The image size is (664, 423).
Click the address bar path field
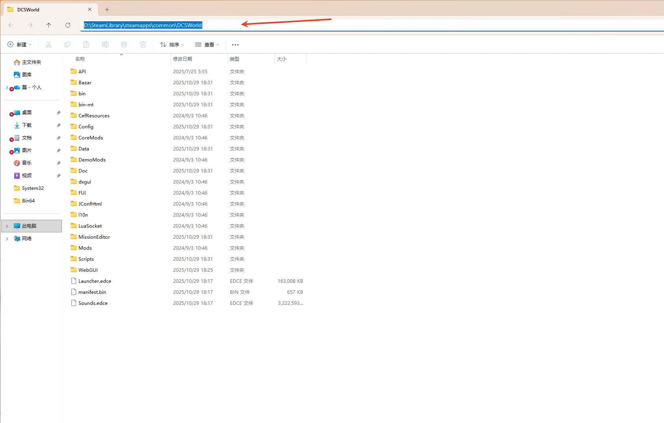(372, 25)
